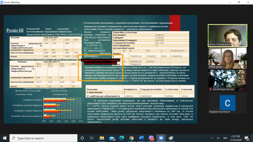Click the "Type here to search" box
Image resolution: width=253 pixels, height=142 pixels.
pos(43,138)
